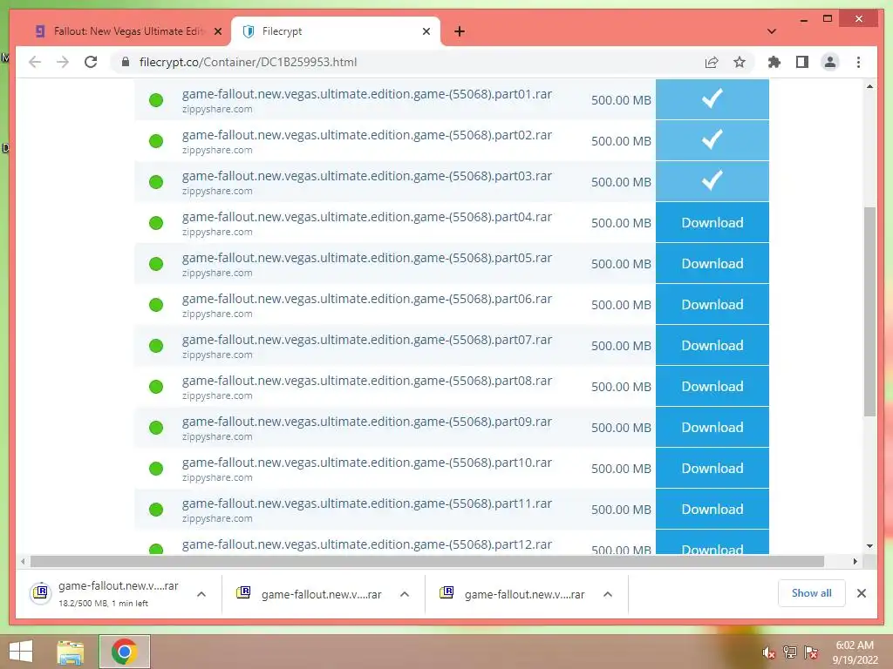Open the Chrome three-dot menu
The width and height of the screenshot is (893, 669).
tap(858, 62)
